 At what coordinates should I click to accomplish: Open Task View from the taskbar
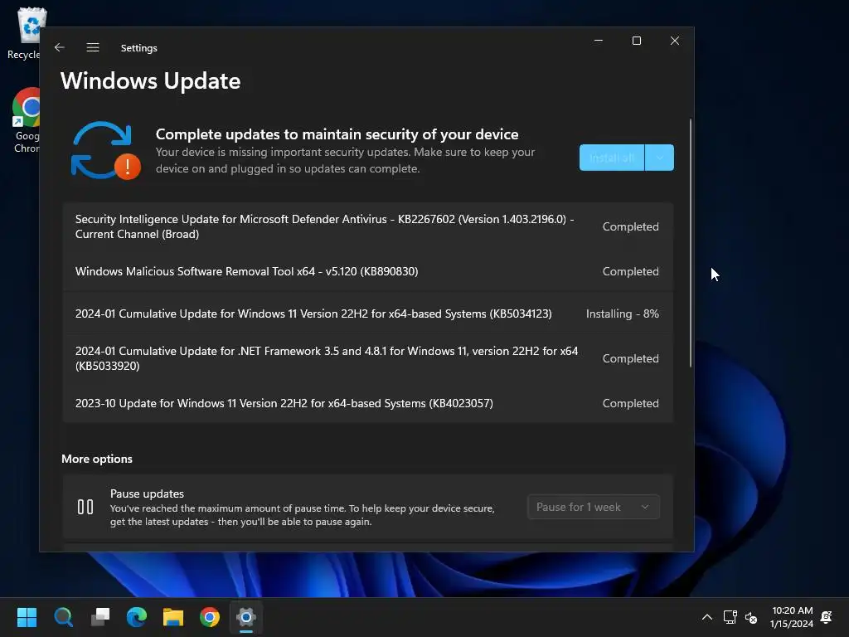tap(100, 617)
